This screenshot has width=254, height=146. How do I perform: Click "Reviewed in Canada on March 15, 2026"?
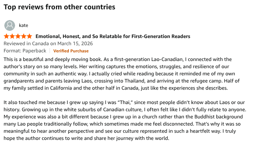coord(48,44)
